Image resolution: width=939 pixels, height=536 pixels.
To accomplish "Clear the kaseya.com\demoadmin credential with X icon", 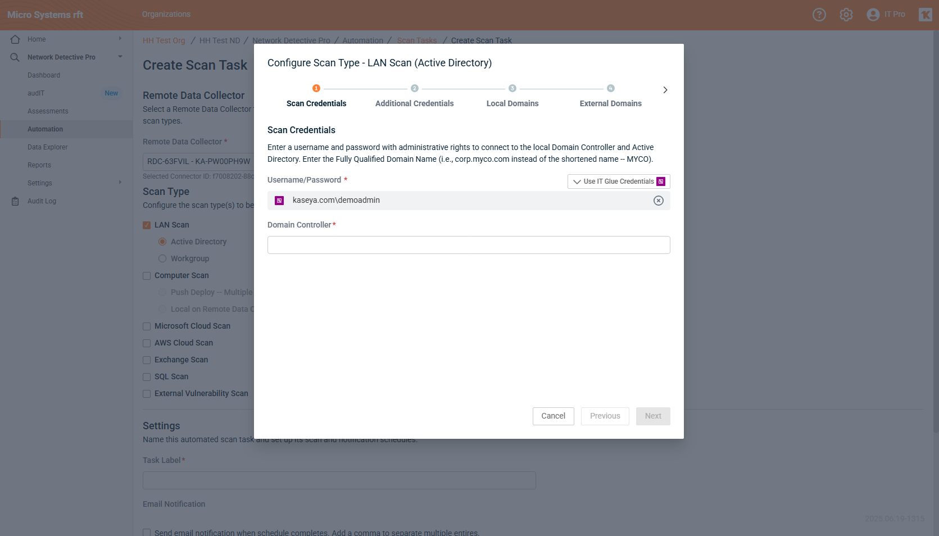I will pos(659,201).
